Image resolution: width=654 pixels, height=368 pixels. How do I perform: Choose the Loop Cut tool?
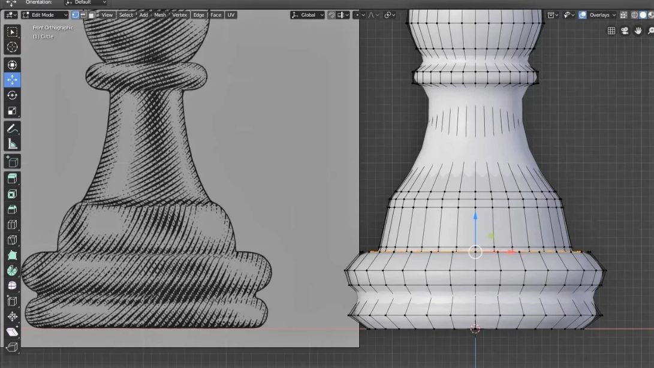[12, 225]
